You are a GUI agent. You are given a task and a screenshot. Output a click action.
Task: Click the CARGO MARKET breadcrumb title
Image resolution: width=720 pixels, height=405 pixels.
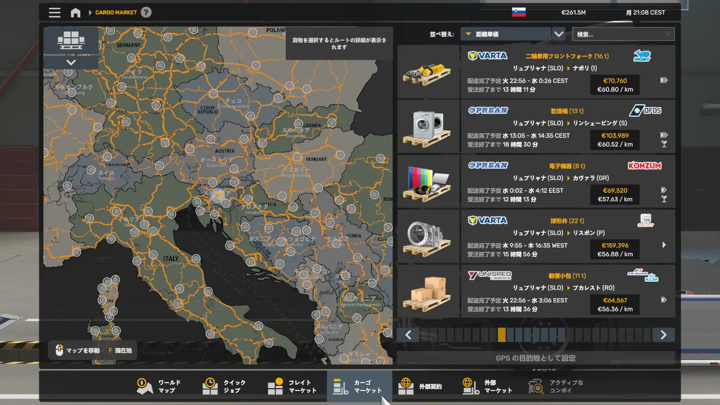tap(116, 12)
